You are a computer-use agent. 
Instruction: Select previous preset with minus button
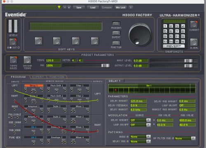[x=65, y=7]
